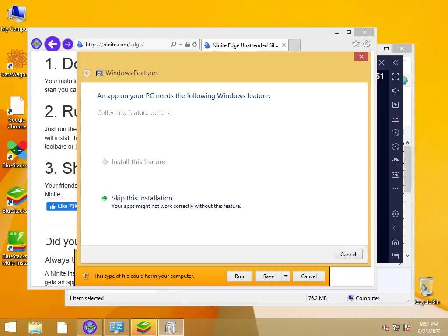Switch to Windows Features taskbar item

171,327
